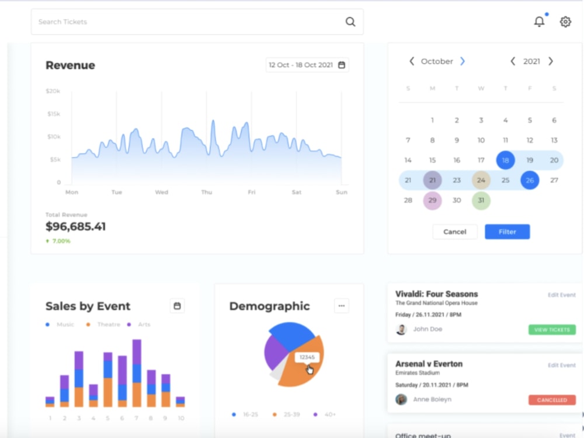Go to previous year before 2021
Viewport: 584px width, 438px height.
(x=513, y=61)
